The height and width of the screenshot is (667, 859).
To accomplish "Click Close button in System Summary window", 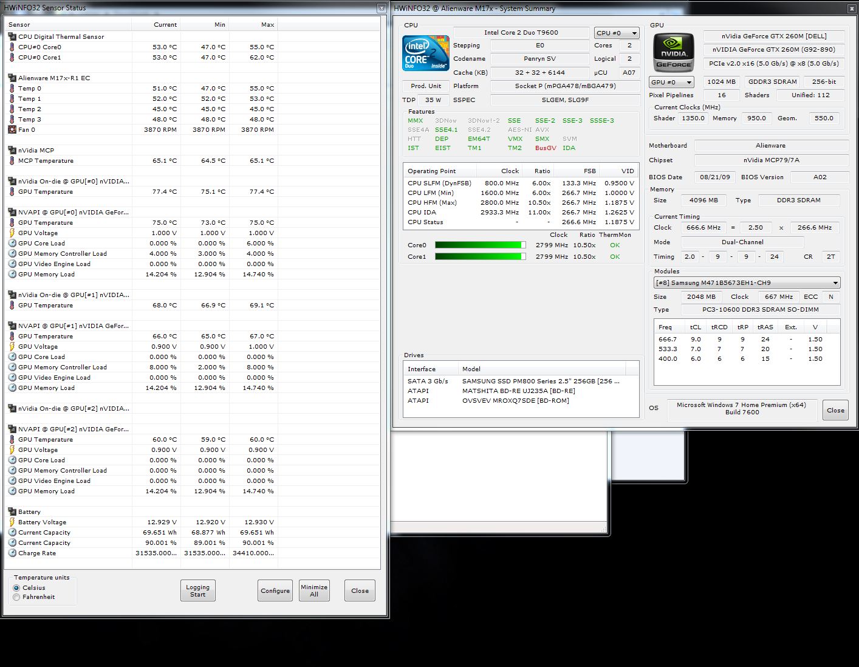I will coord(835,410).
